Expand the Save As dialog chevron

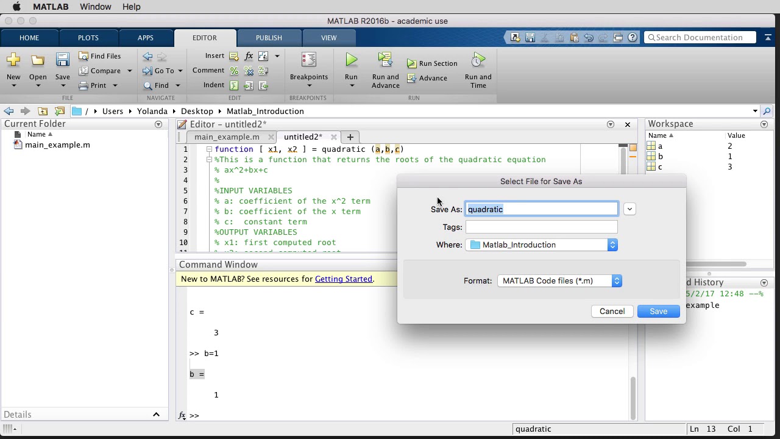click(629, 209)
